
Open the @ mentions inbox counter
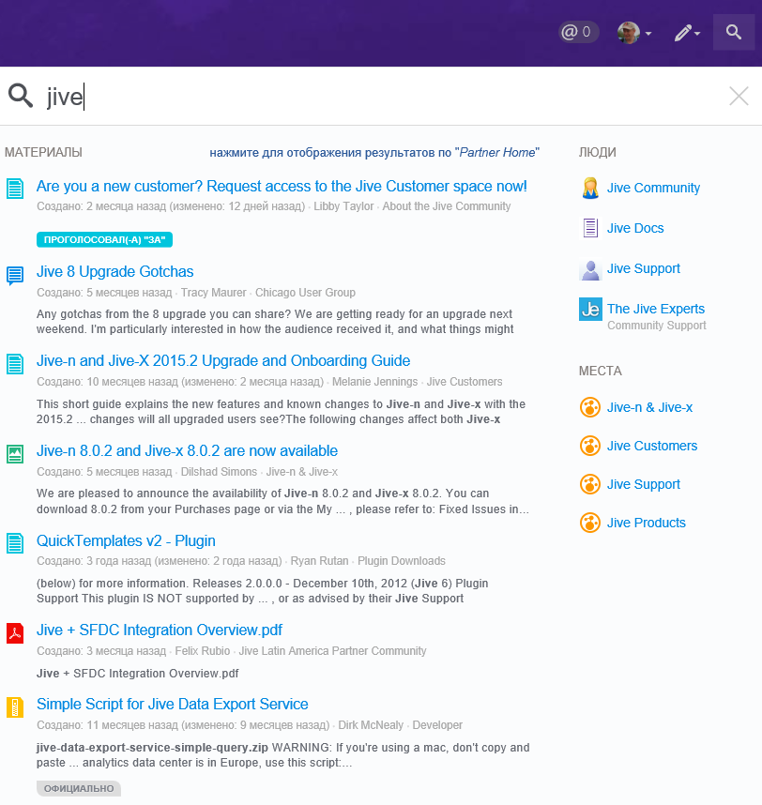578,32
